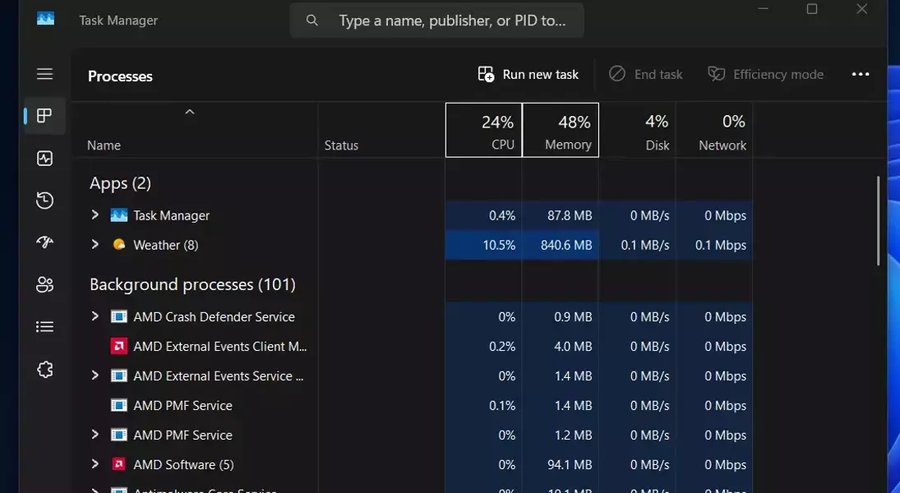Click the sort arrow above Name column

(189, 112)
